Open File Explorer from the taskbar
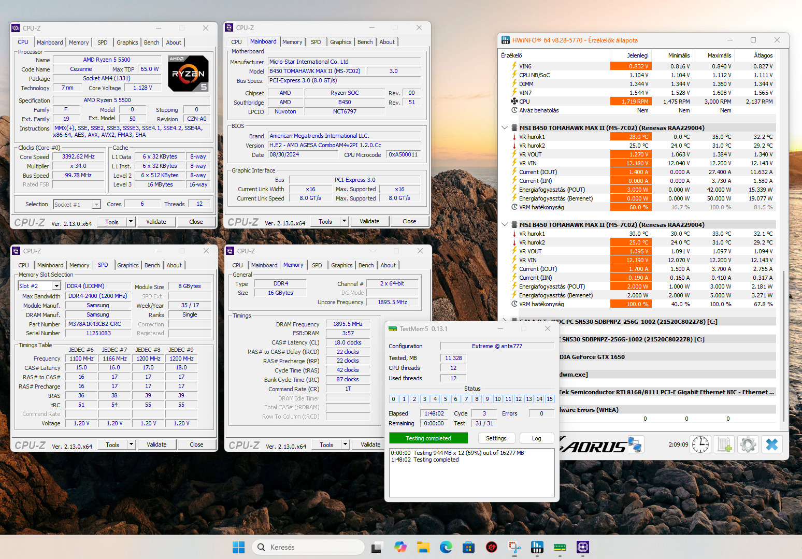 (x=423, y=547)
